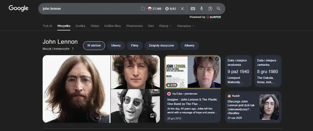Open the Sieć tab
Viewport: 313px width, 131px height.
click(151, 26)
